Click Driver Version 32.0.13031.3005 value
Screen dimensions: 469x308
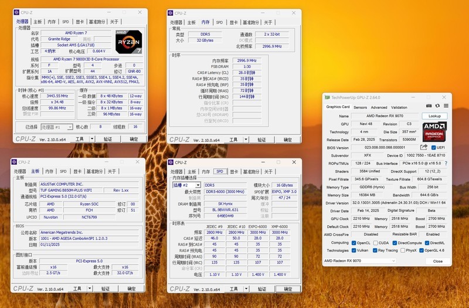[399, 202]
